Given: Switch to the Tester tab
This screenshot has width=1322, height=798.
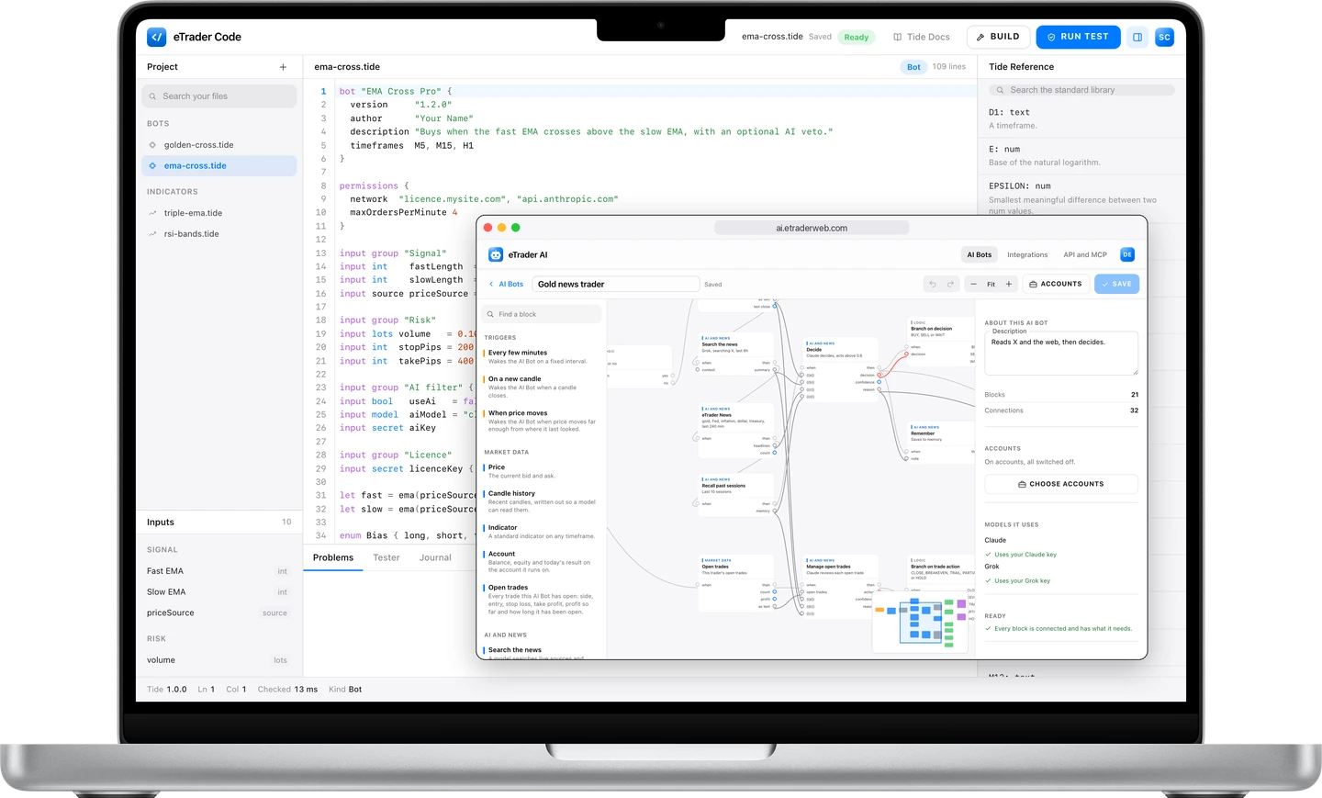Looking at the screenshot, I should tap(387, 557).
